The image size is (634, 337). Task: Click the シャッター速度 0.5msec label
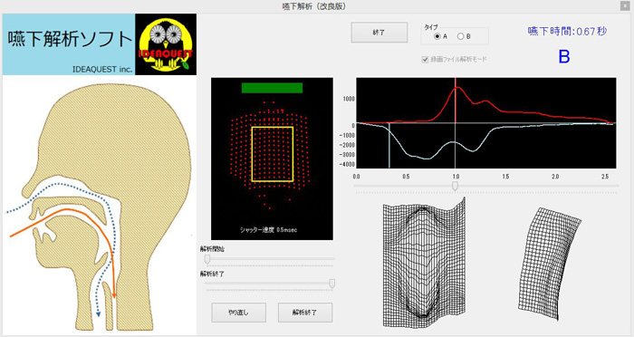268,230
